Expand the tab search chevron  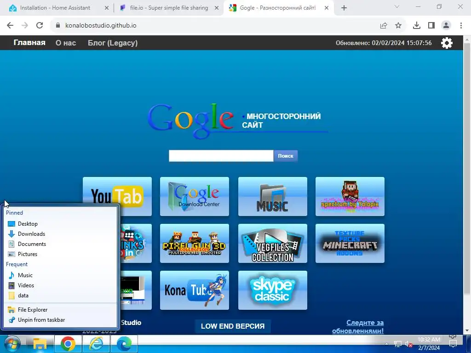coord(397,6)
